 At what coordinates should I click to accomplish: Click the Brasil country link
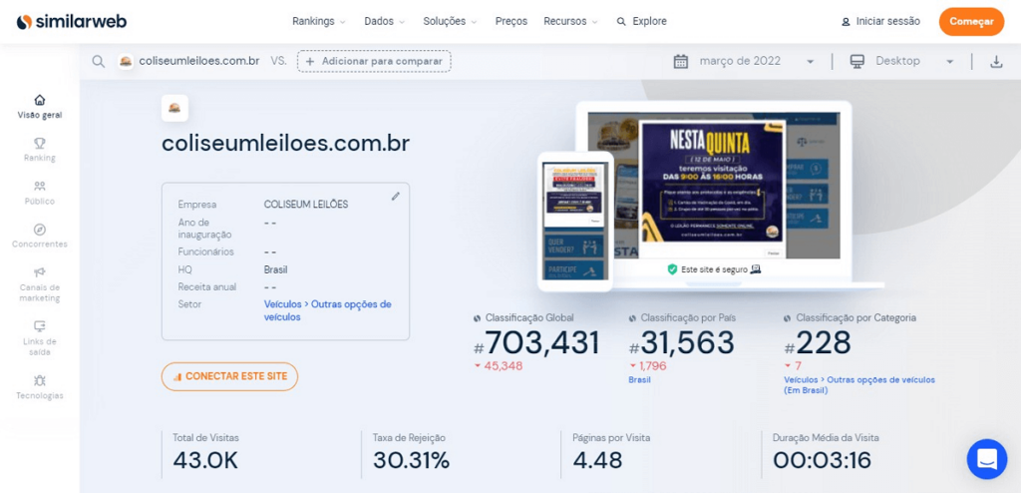(x=639, y=379)
